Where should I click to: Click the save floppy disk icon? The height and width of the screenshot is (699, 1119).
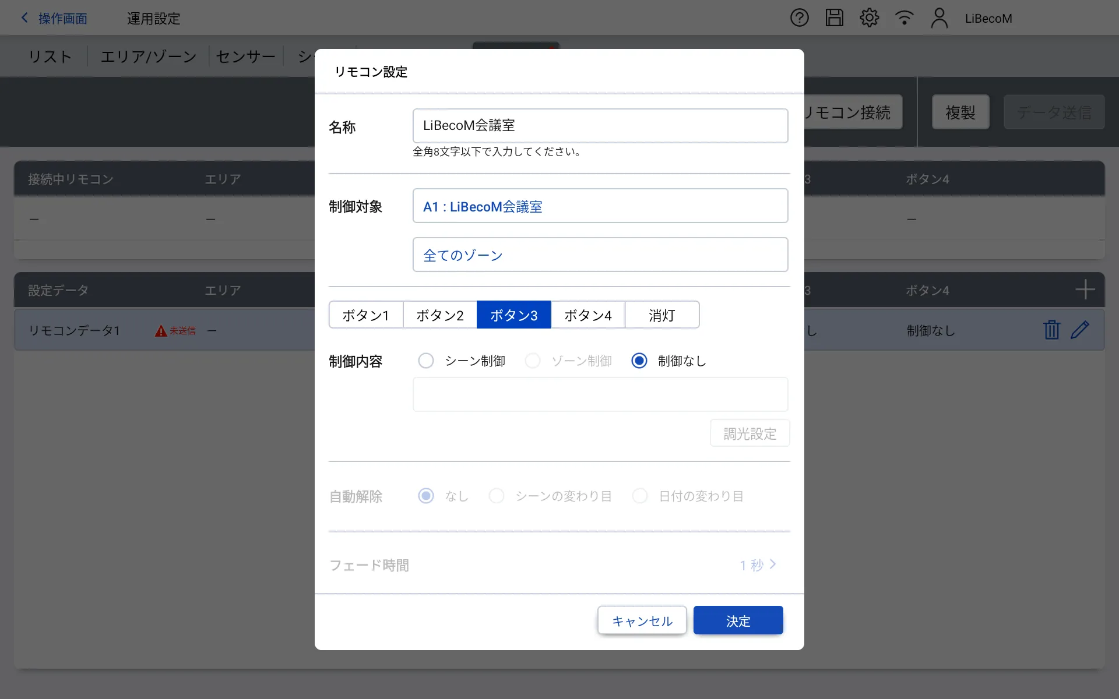[x=834, y=18]
